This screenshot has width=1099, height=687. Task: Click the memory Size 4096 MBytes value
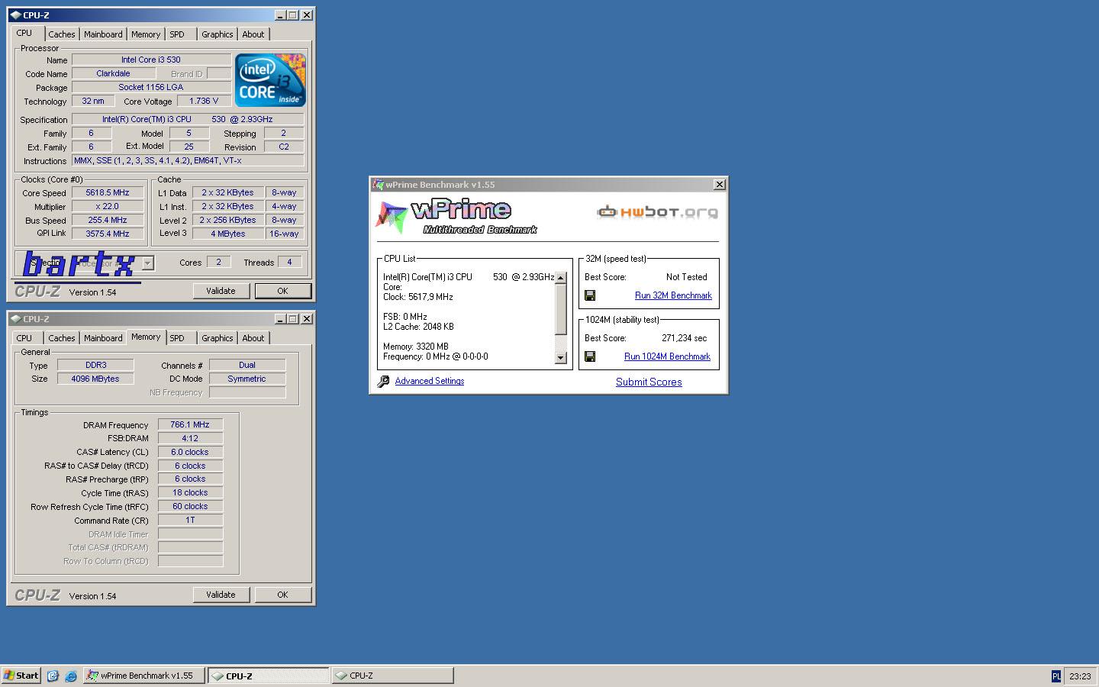point(95,379)
